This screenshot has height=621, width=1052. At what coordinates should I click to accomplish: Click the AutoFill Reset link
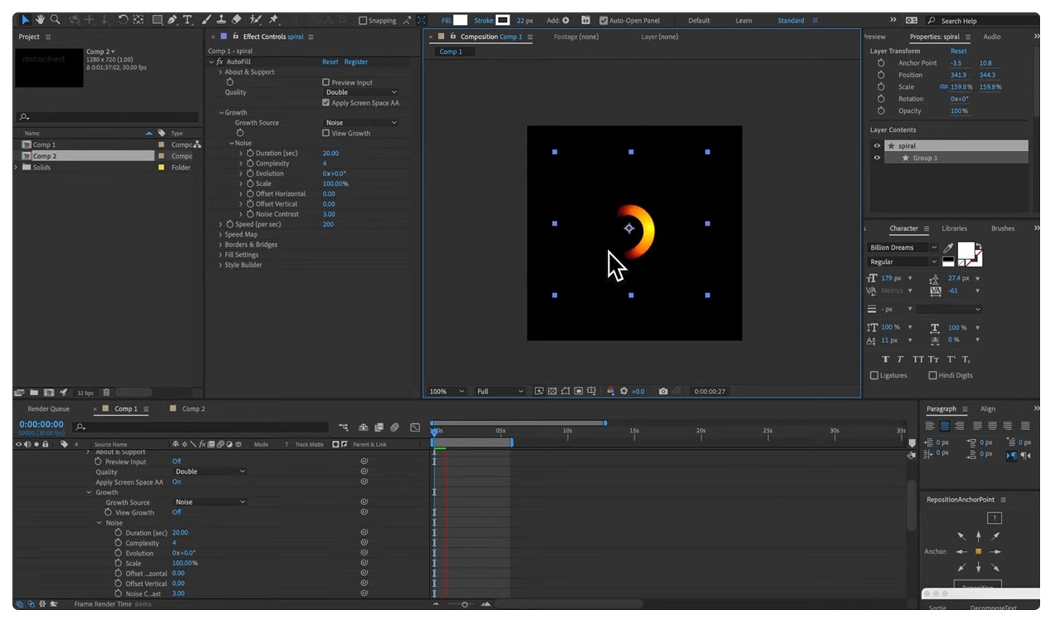click(x=330, y=62)
